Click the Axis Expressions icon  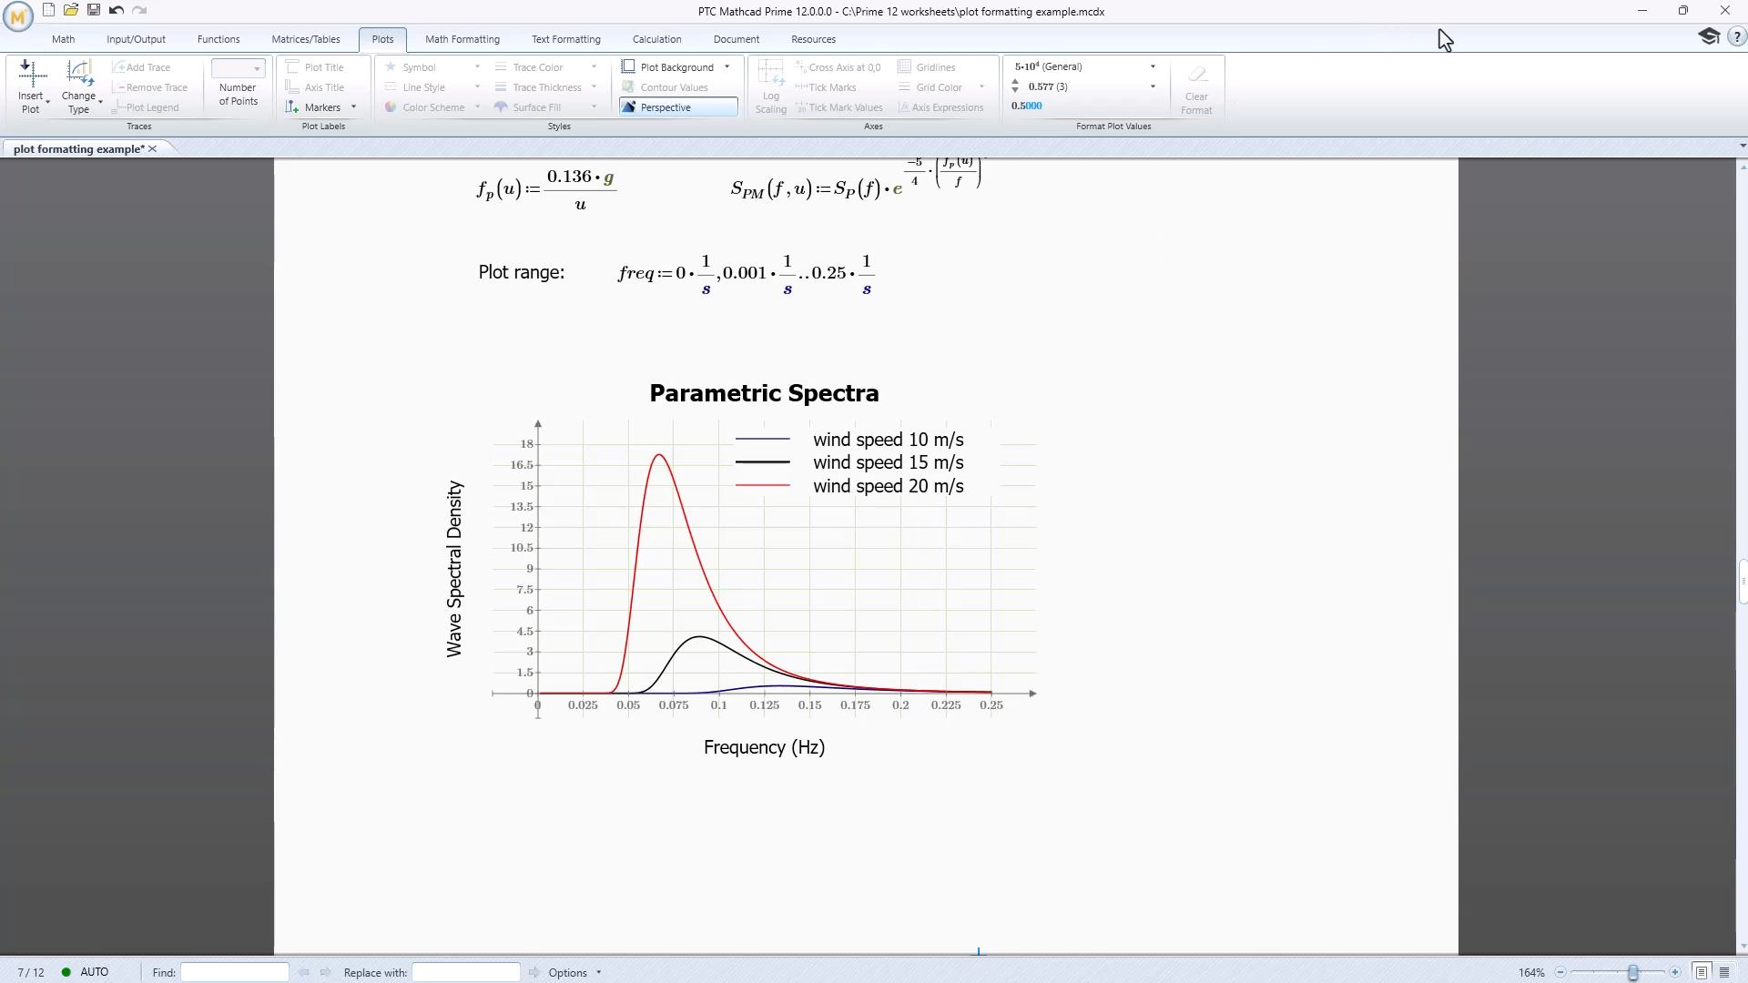pyautogui.click(x=904, y=107)
